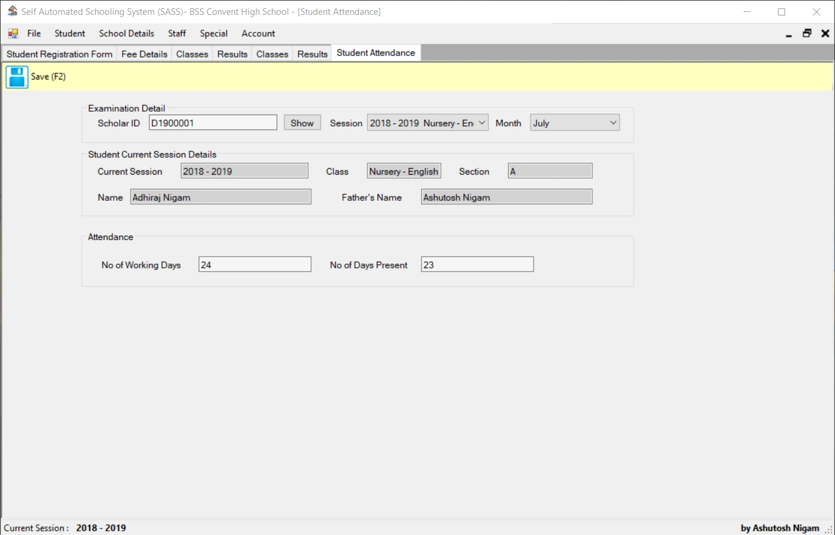
Task: Click the Save (F2) toolbar label
Action: click(49, 77)
